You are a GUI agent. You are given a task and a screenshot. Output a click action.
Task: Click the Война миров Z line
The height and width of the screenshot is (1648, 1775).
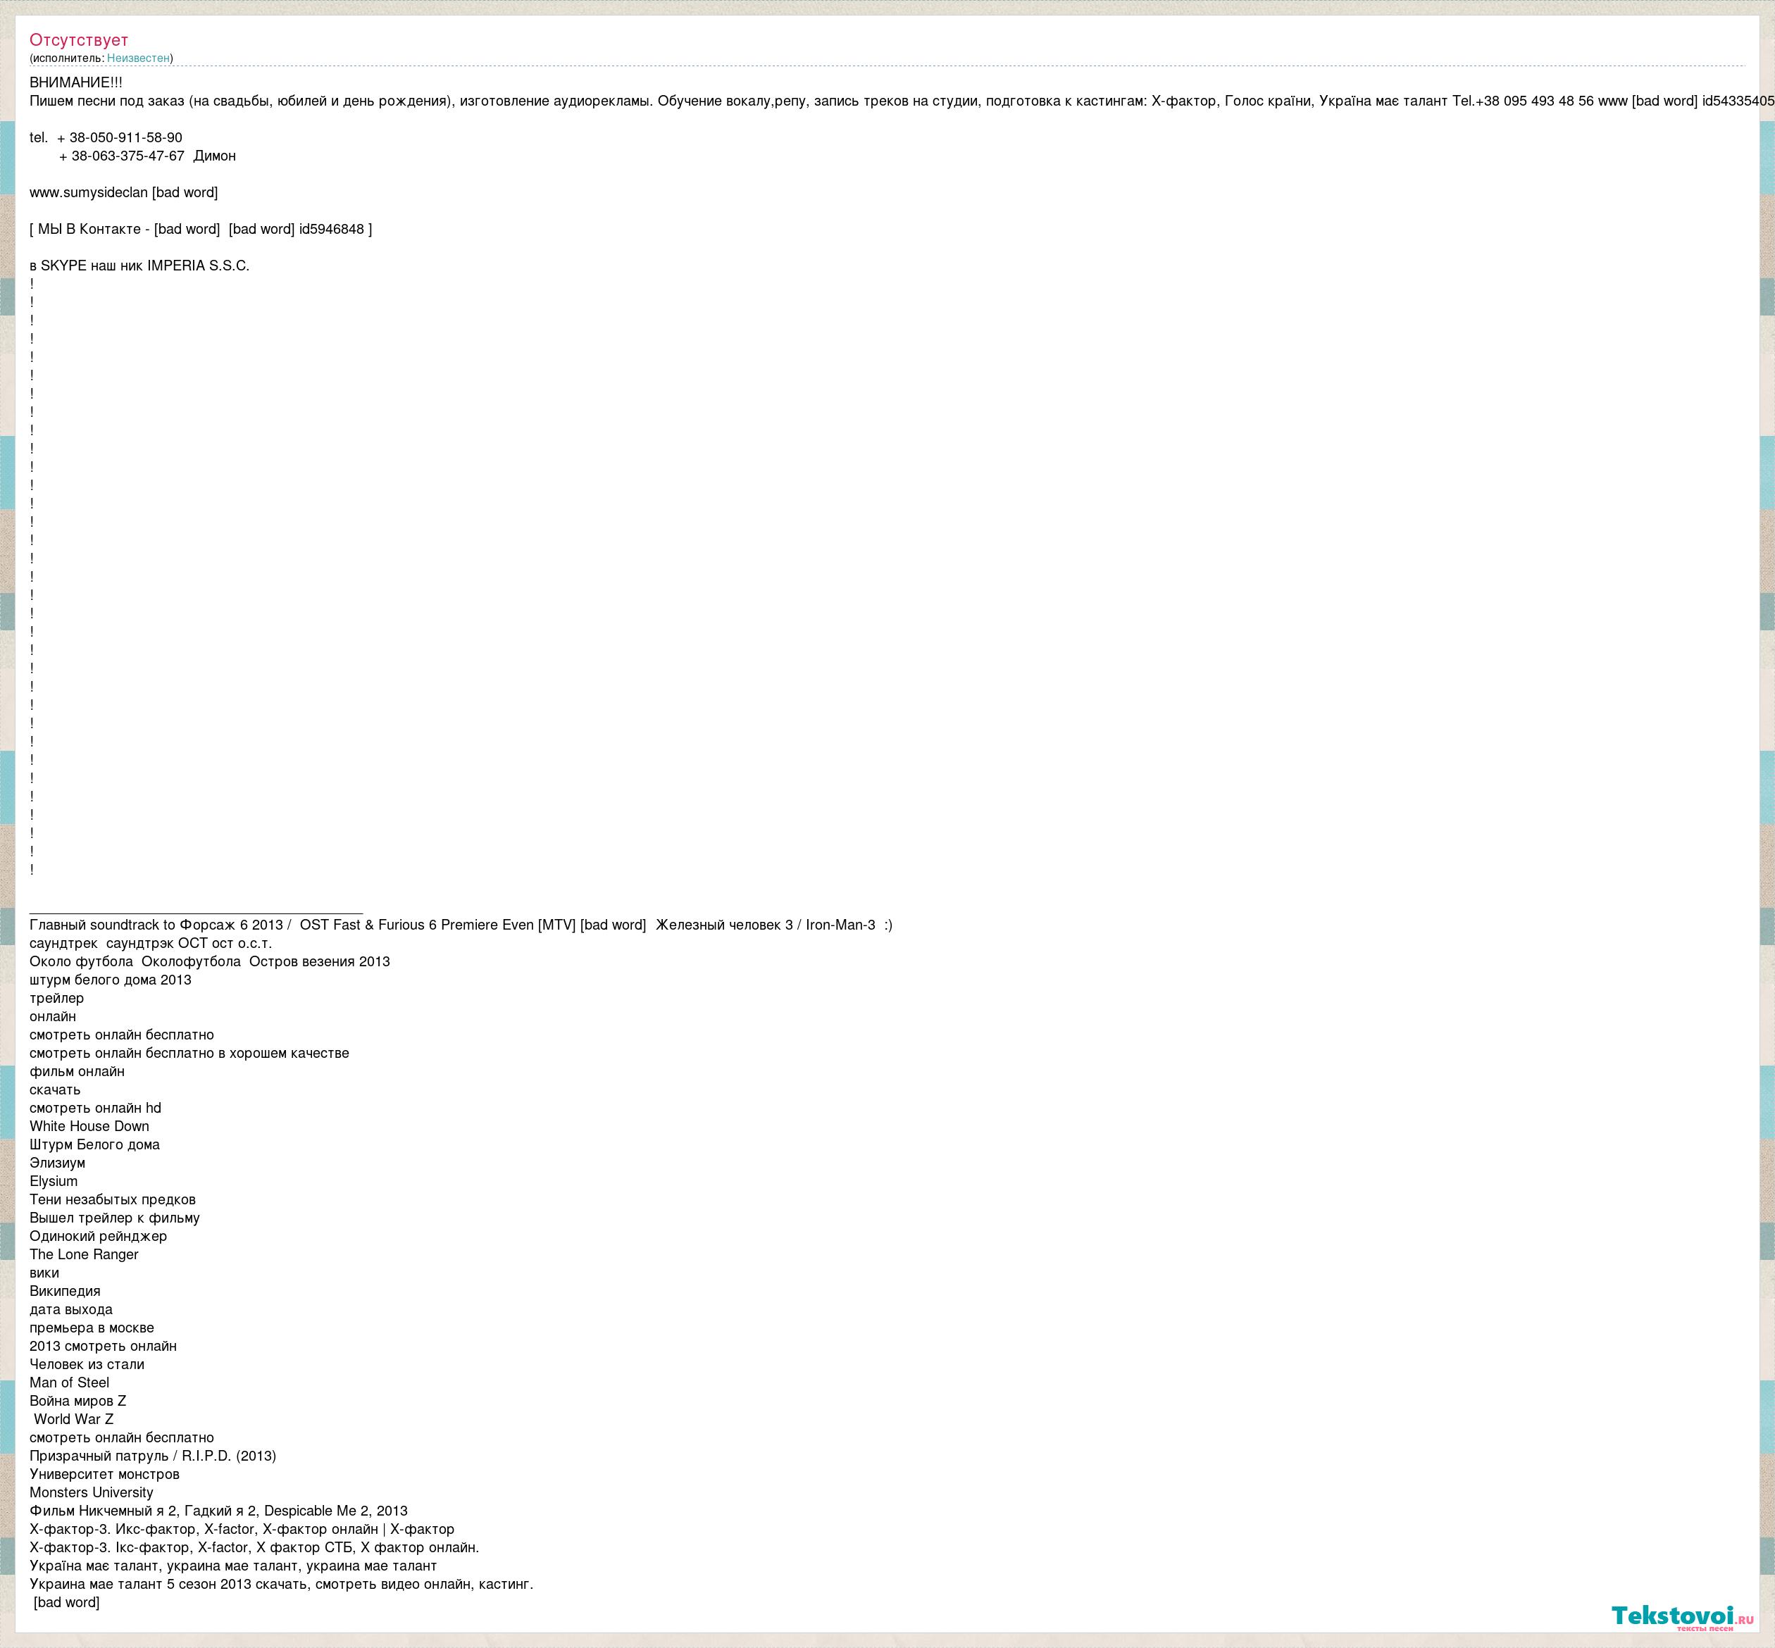pyautogui.click(x=77, y=1400)
